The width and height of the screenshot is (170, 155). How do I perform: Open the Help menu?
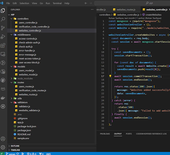[67, 3]
